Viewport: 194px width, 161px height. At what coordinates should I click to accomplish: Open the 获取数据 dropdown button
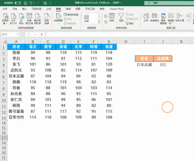(x=5, y=19)
